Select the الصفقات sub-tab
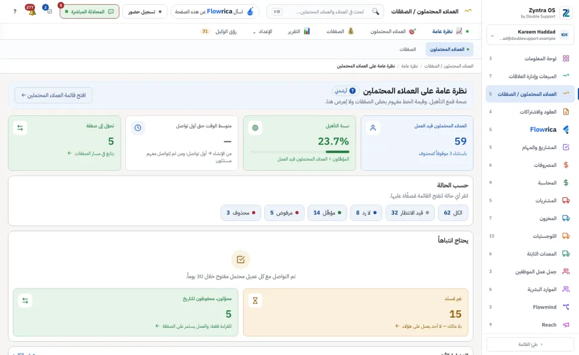This screenshot has width=579, height=355. [x=408, y=49]
